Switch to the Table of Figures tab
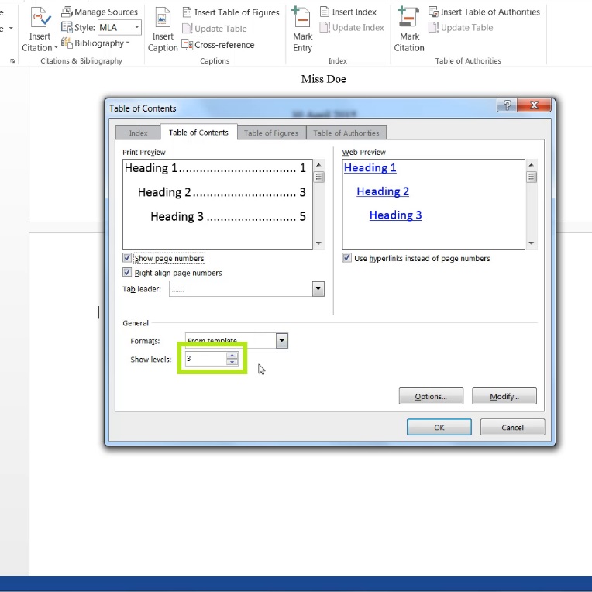 pos(271,133)
